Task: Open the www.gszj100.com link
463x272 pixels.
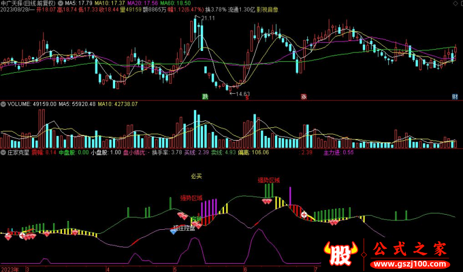Action: click(410, 264)
